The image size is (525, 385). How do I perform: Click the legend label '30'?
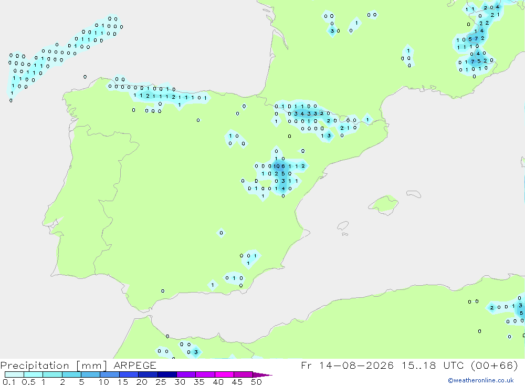point(180,382)
